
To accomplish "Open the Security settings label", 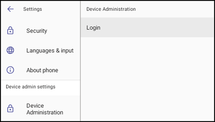I will click(x=37, y=31).
